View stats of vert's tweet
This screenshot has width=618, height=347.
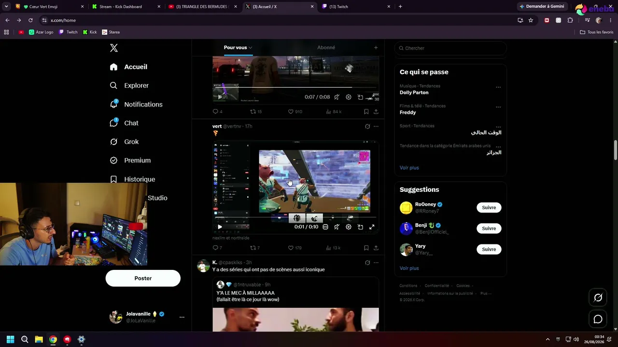click(334, 248)
